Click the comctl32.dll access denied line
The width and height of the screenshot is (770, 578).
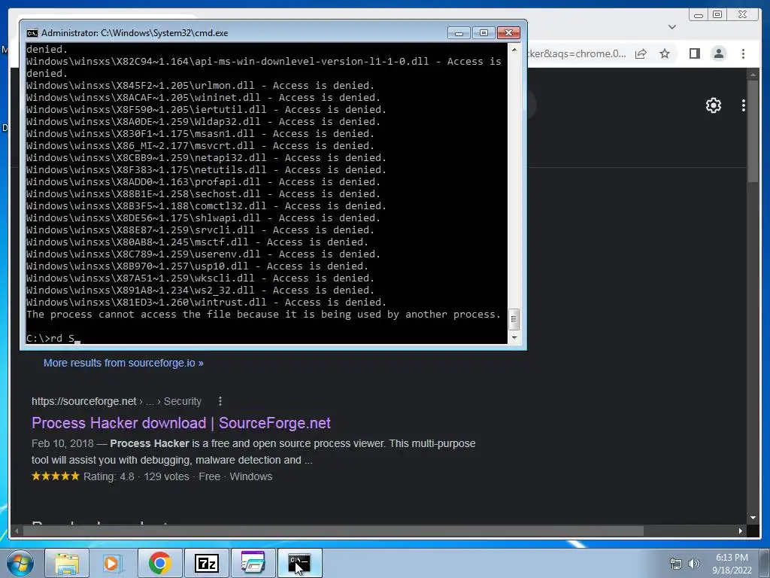[x=206, y=206]
